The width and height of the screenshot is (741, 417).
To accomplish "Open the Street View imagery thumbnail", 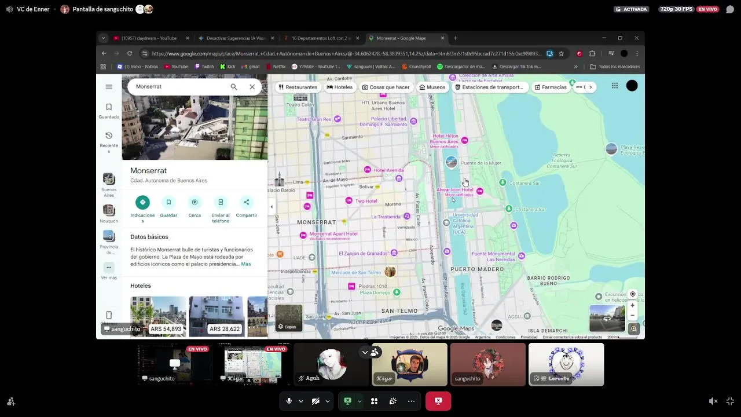I will (607, 318).
